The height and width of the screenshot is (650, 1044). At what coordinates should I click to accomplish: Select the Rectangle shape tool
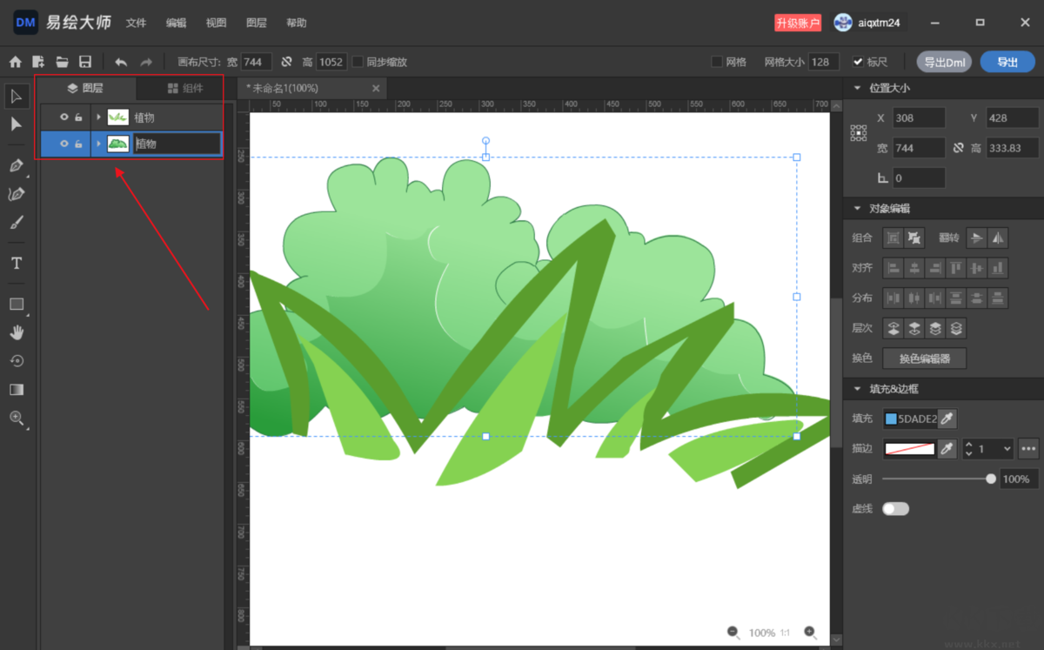click(x=16, y=304)
